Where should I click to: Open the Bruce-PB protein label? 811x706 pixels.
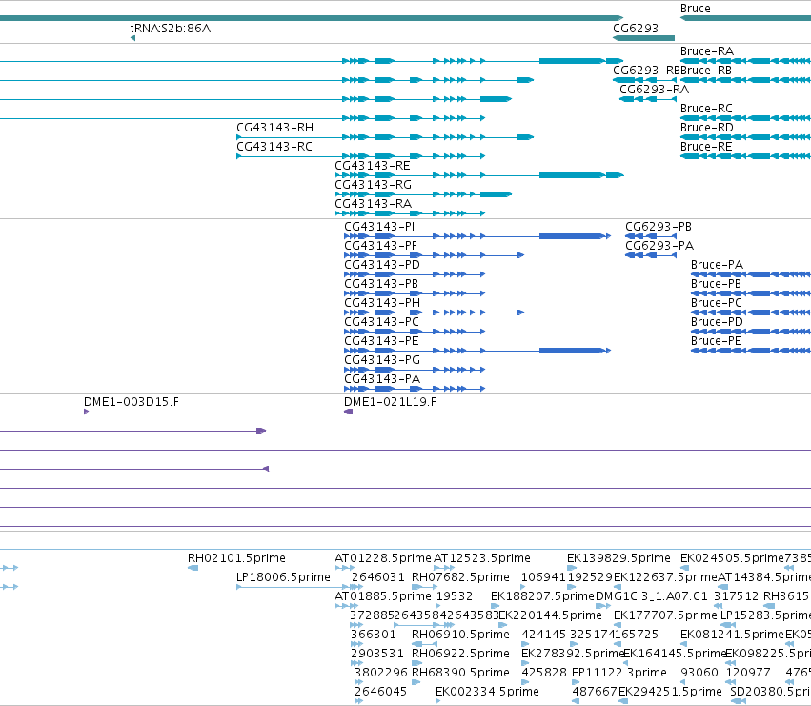716,284
